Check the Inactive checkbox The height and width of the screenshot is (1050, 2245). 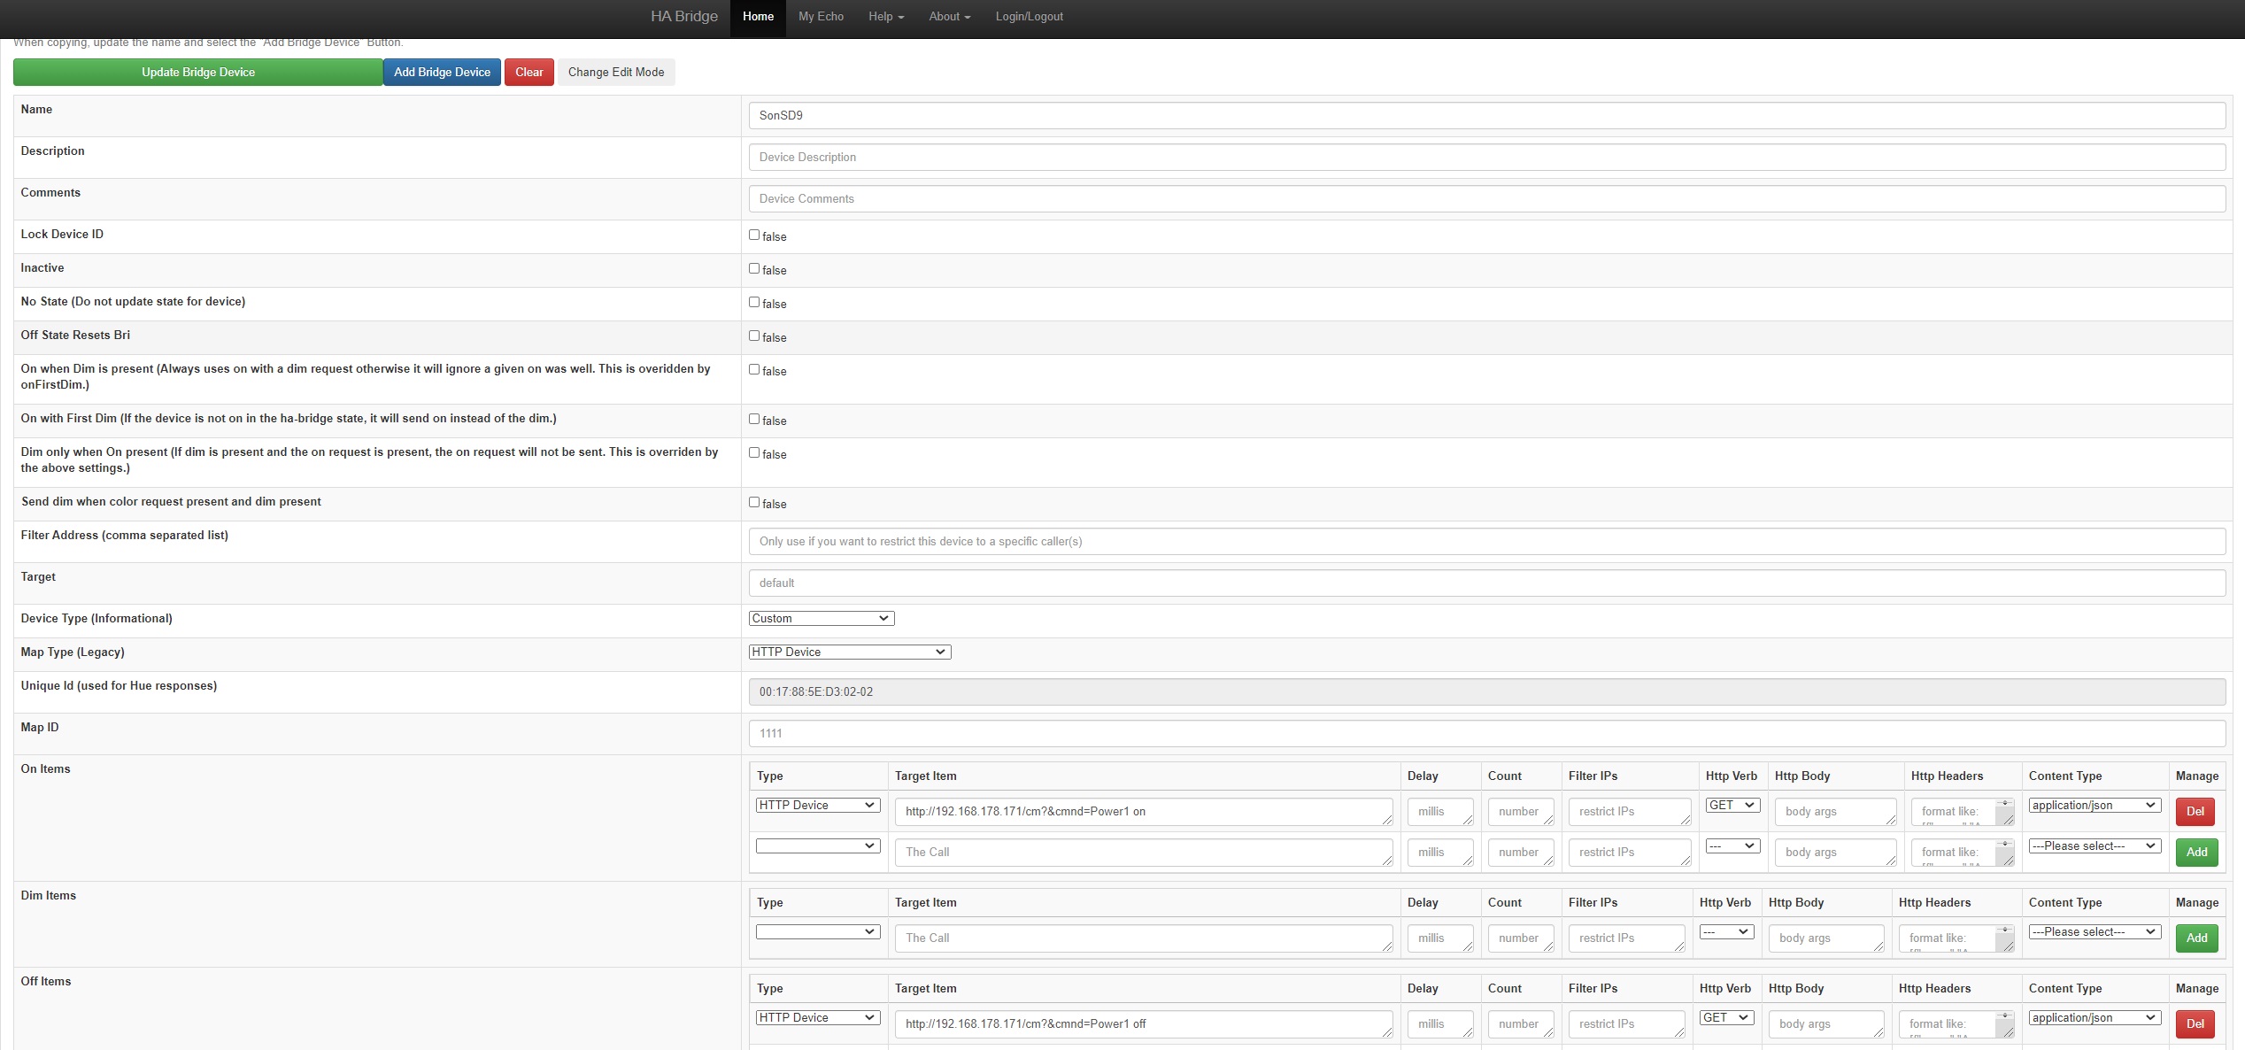coord(754,269)
